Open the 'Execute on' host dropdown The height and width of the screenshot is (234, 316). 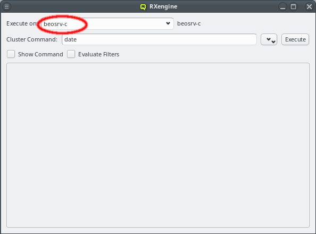pos(107,23)
